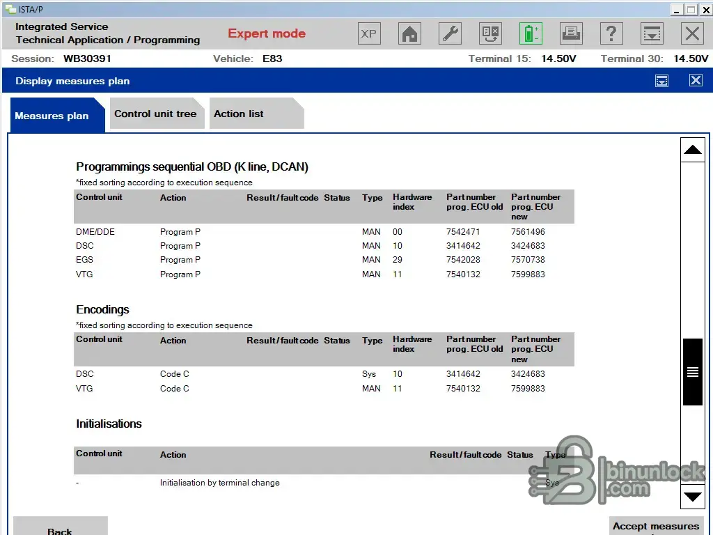
Task: Click VTG entry under Encodings
Action: 84,389
